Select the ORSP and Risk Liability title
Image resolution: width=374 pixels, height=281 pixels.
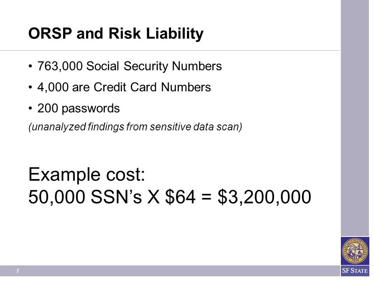(x=116, y=33)
